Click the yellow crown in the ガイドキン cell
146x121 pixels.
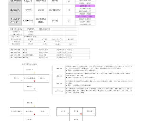[x=34, y=73]
